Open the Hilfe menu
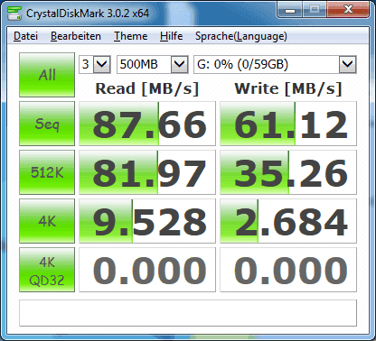 171,36
